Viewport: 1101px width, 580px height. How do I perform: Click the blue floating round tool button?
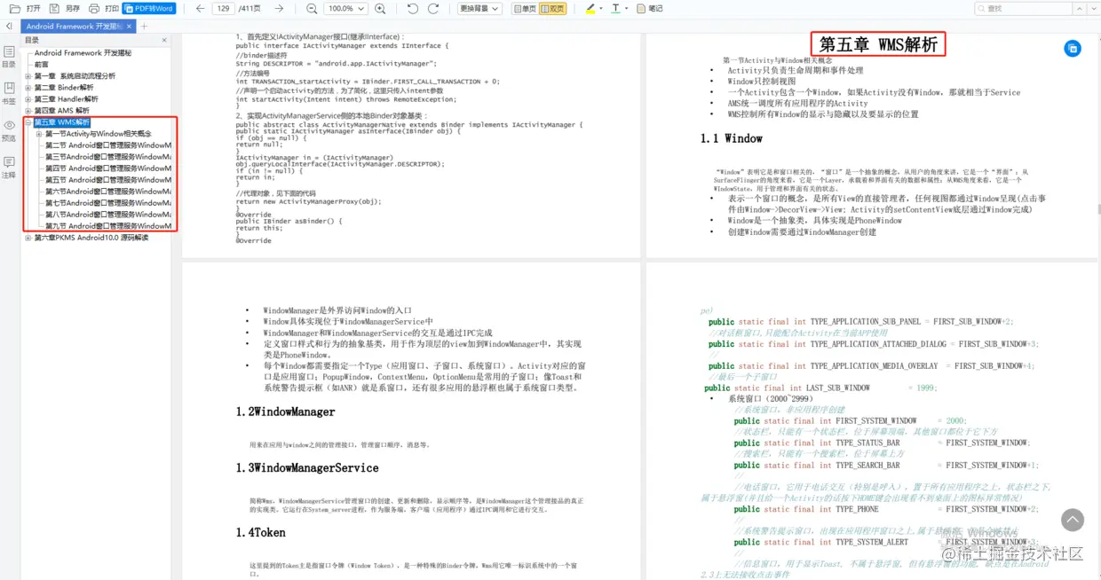pos(1073,49)
